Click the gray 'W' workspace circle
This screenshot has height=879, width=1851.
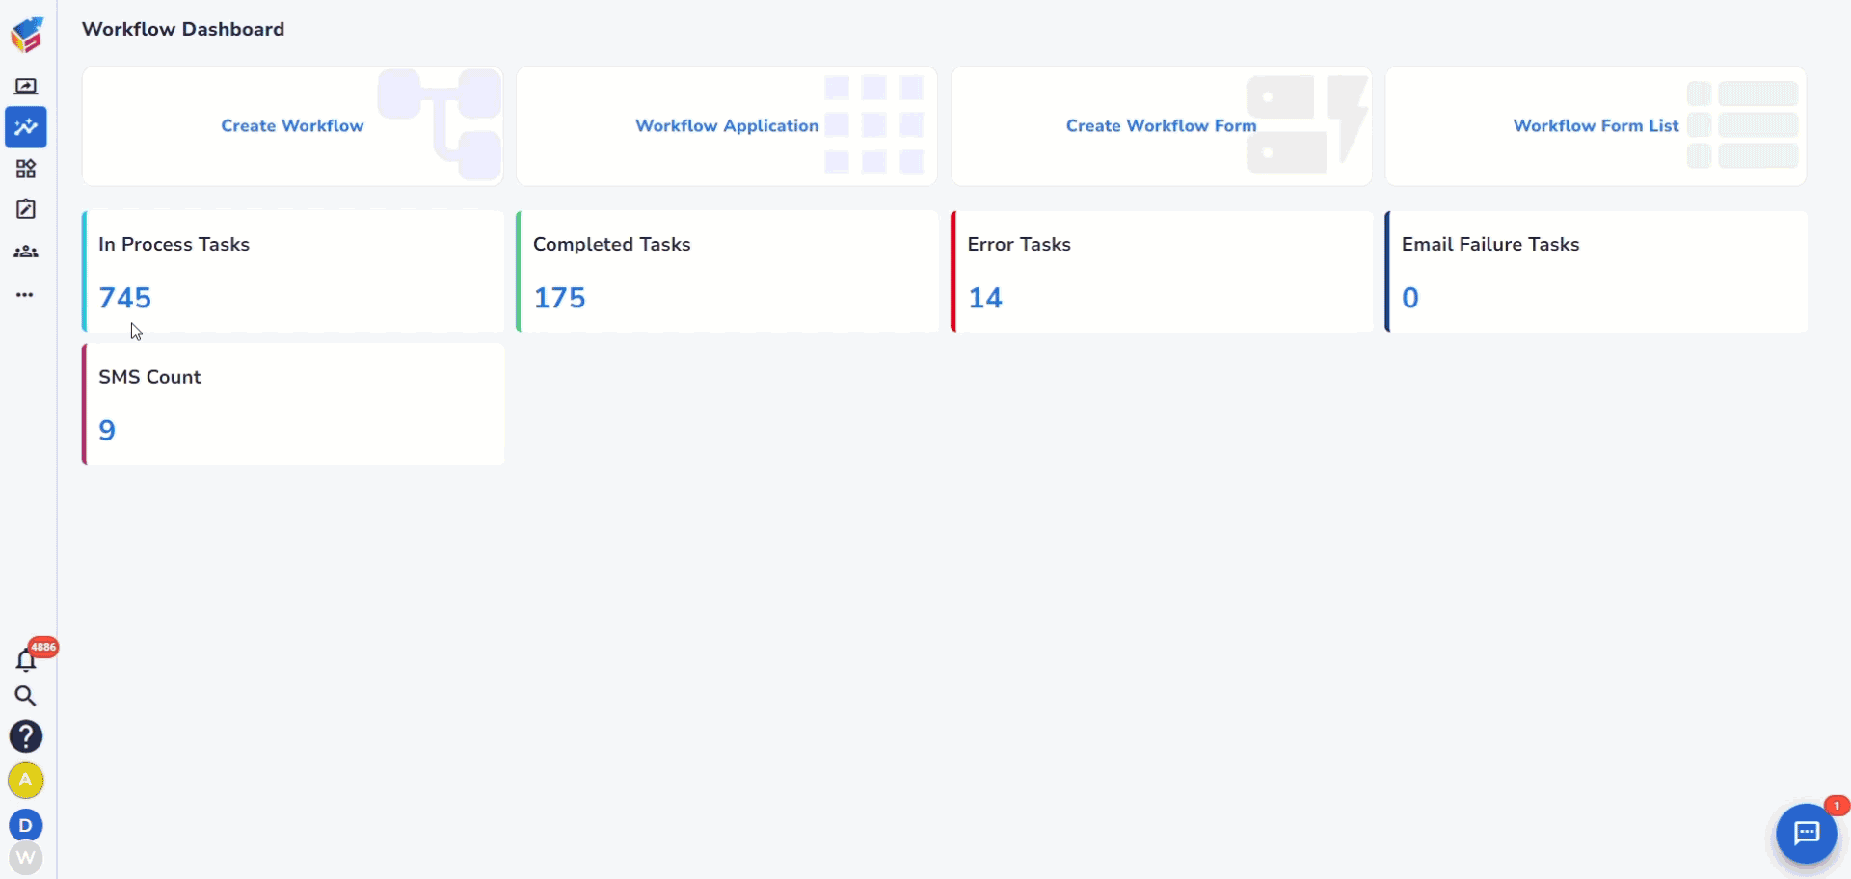[26, 858]
